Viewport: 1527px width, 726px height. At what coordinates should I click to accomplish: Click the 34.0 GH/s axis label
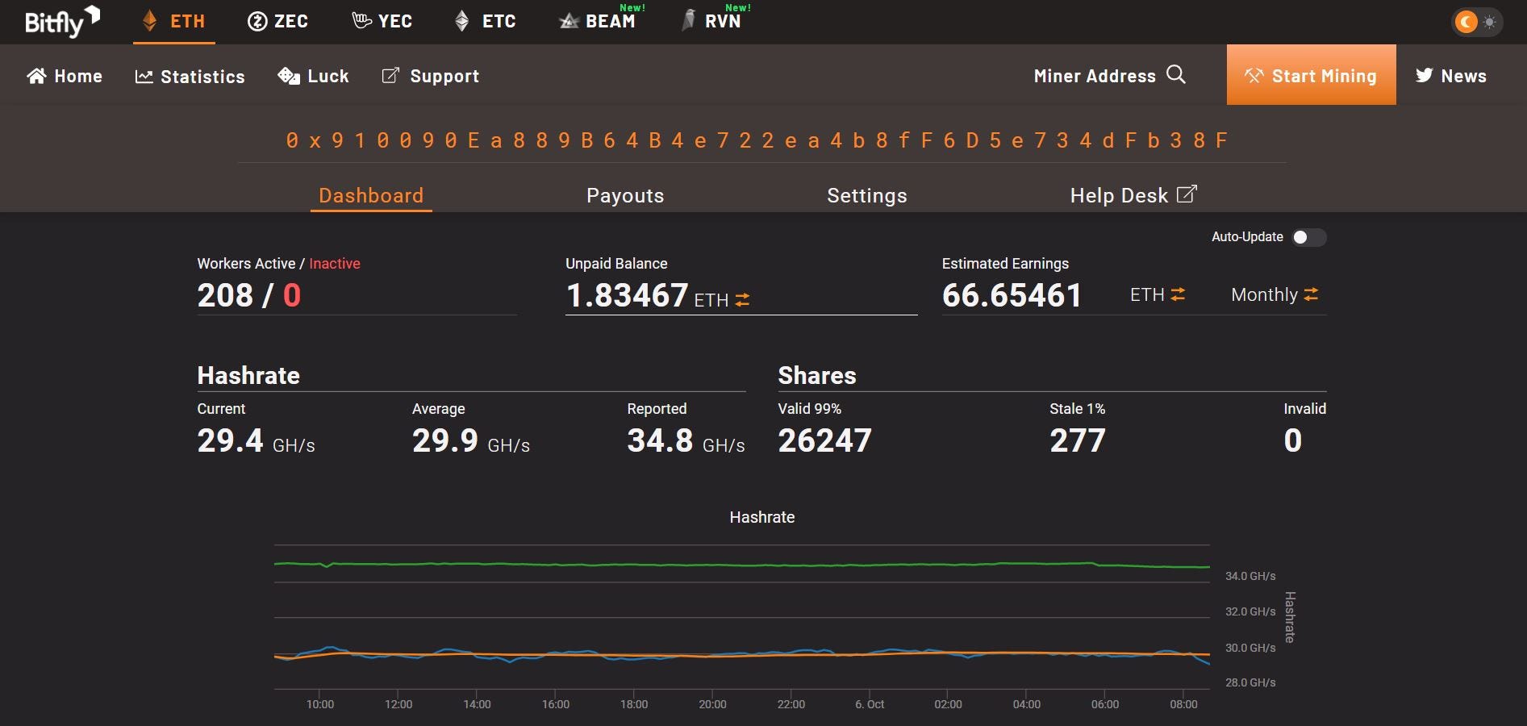click(x=1250, y=576)
